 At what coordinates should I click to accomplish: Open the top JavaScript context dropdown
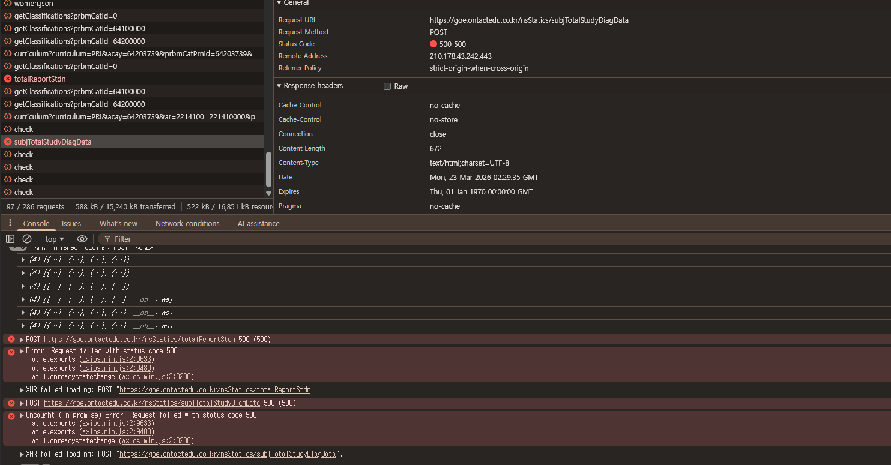pos(55,239)
